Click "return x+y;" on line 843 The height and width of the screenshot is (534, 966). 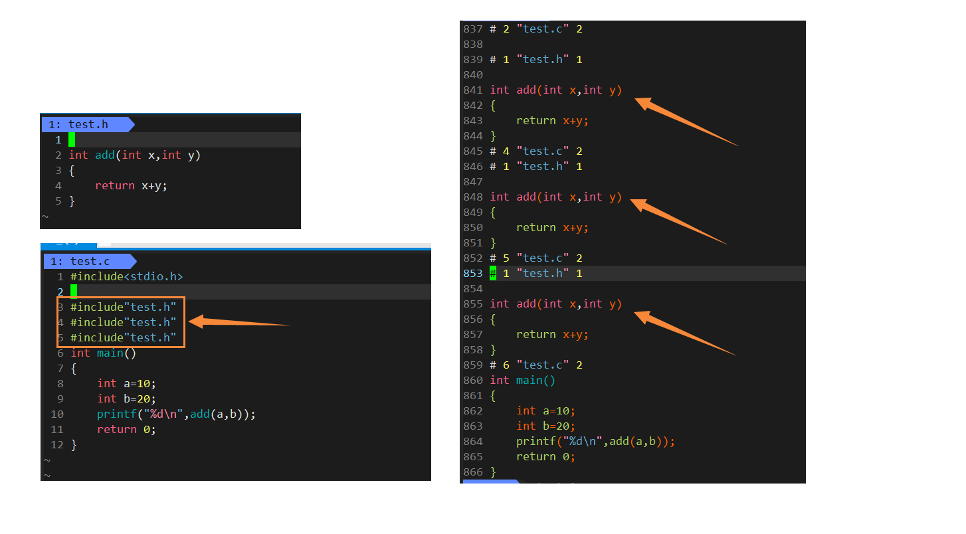click(x=553, y=120)
